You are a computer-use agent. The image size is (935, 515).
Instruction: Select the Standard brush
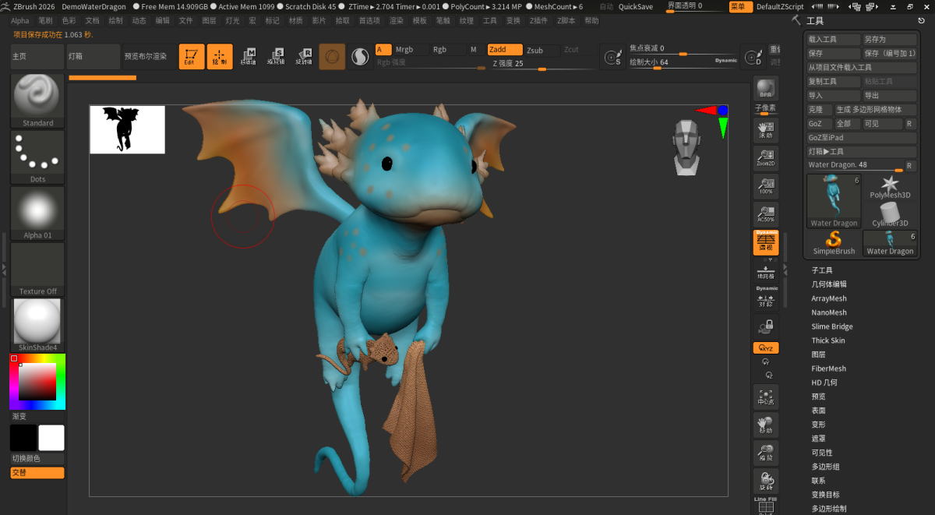pos(36,100)
